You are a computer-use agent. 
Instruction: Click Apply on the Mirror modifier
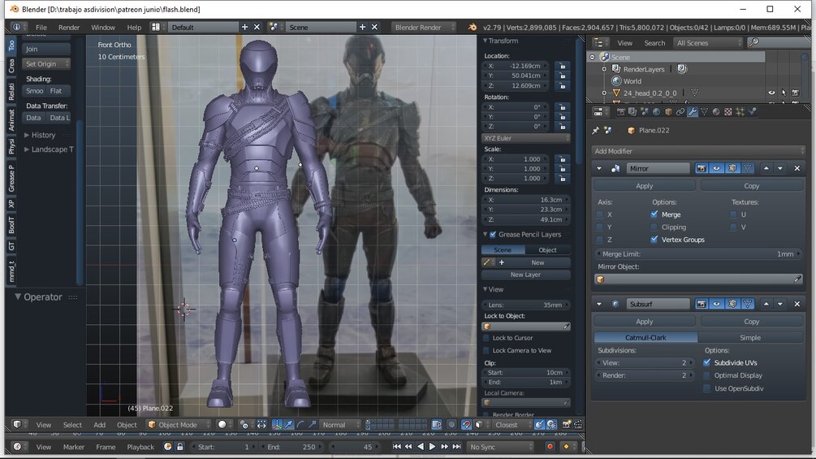pyautogui.click(x=644, y=186)
